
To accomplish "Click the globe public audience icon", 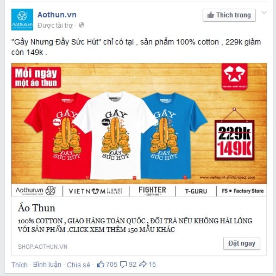I will pyautogui.click(x=81, y=25).
